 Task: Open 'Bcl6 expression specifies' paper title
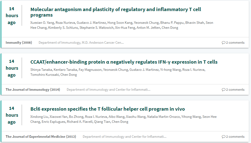108,109
